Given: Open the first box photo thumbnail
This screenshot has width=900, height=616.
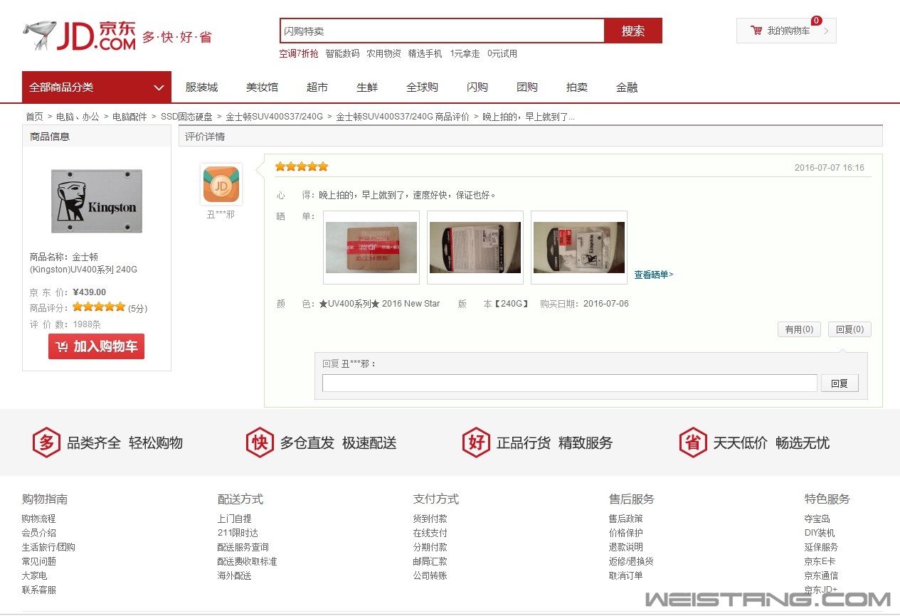Looking at the screenshot, I should point(371,247).
